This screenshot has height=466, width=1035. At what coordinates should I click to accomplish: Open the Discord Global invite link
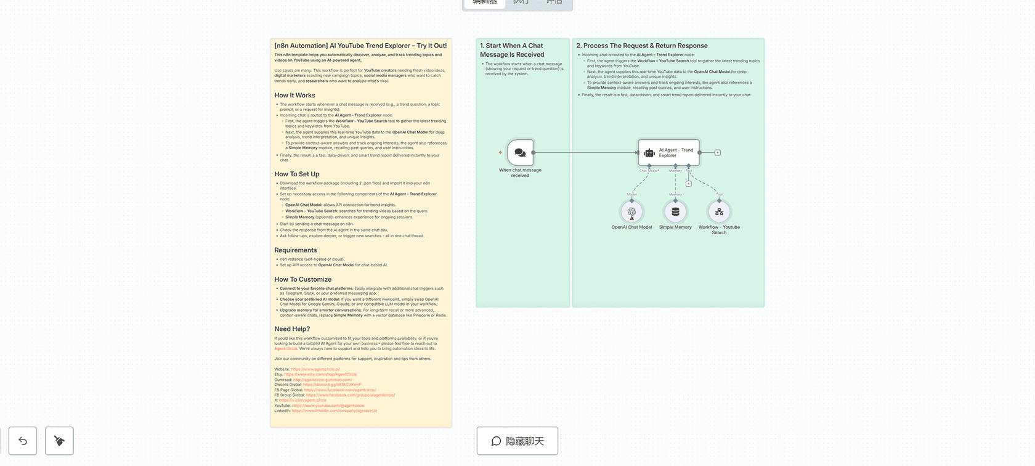click(x=332, y=385)
